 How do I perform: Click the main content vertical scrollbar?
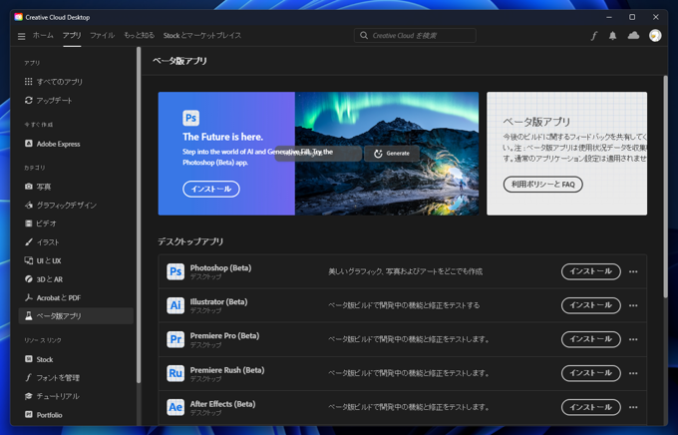coord(665,187)
